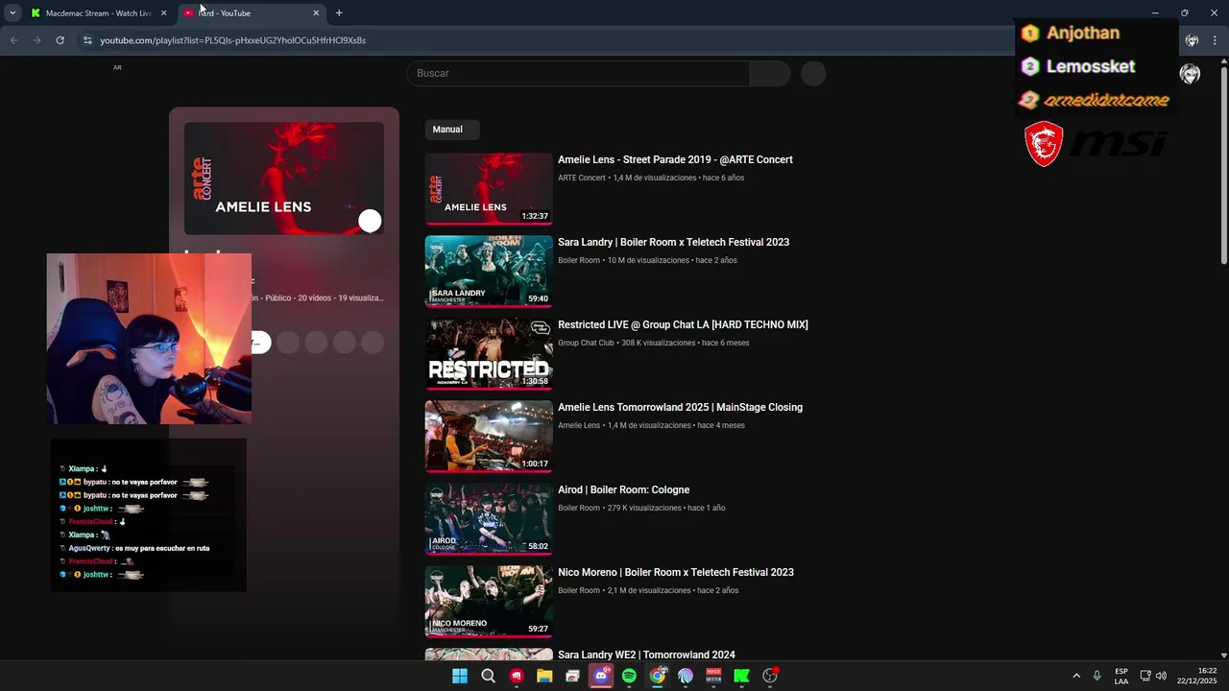The image size is (1229, 691).
Task: Open network settings tray icon
Action: point(1145,676)
